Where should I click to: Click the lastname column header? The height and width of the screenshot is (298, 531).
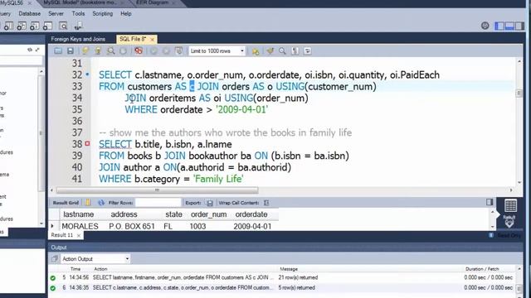coord(78,214)
